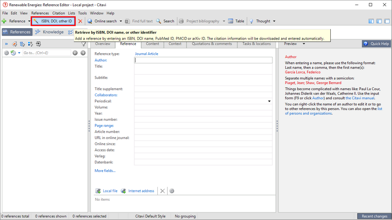Click the Title input field
This screenshot has width=392, height=220.
pos(203,69)
